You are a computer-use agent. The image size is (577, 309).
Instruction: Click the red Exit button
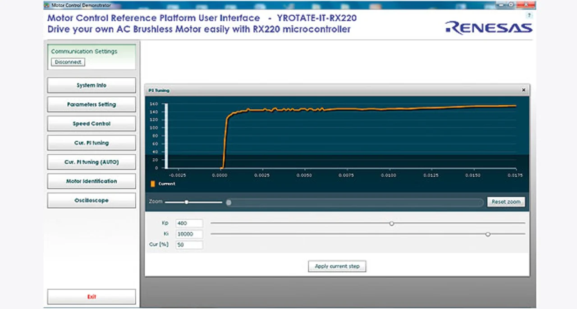(92, 297)
